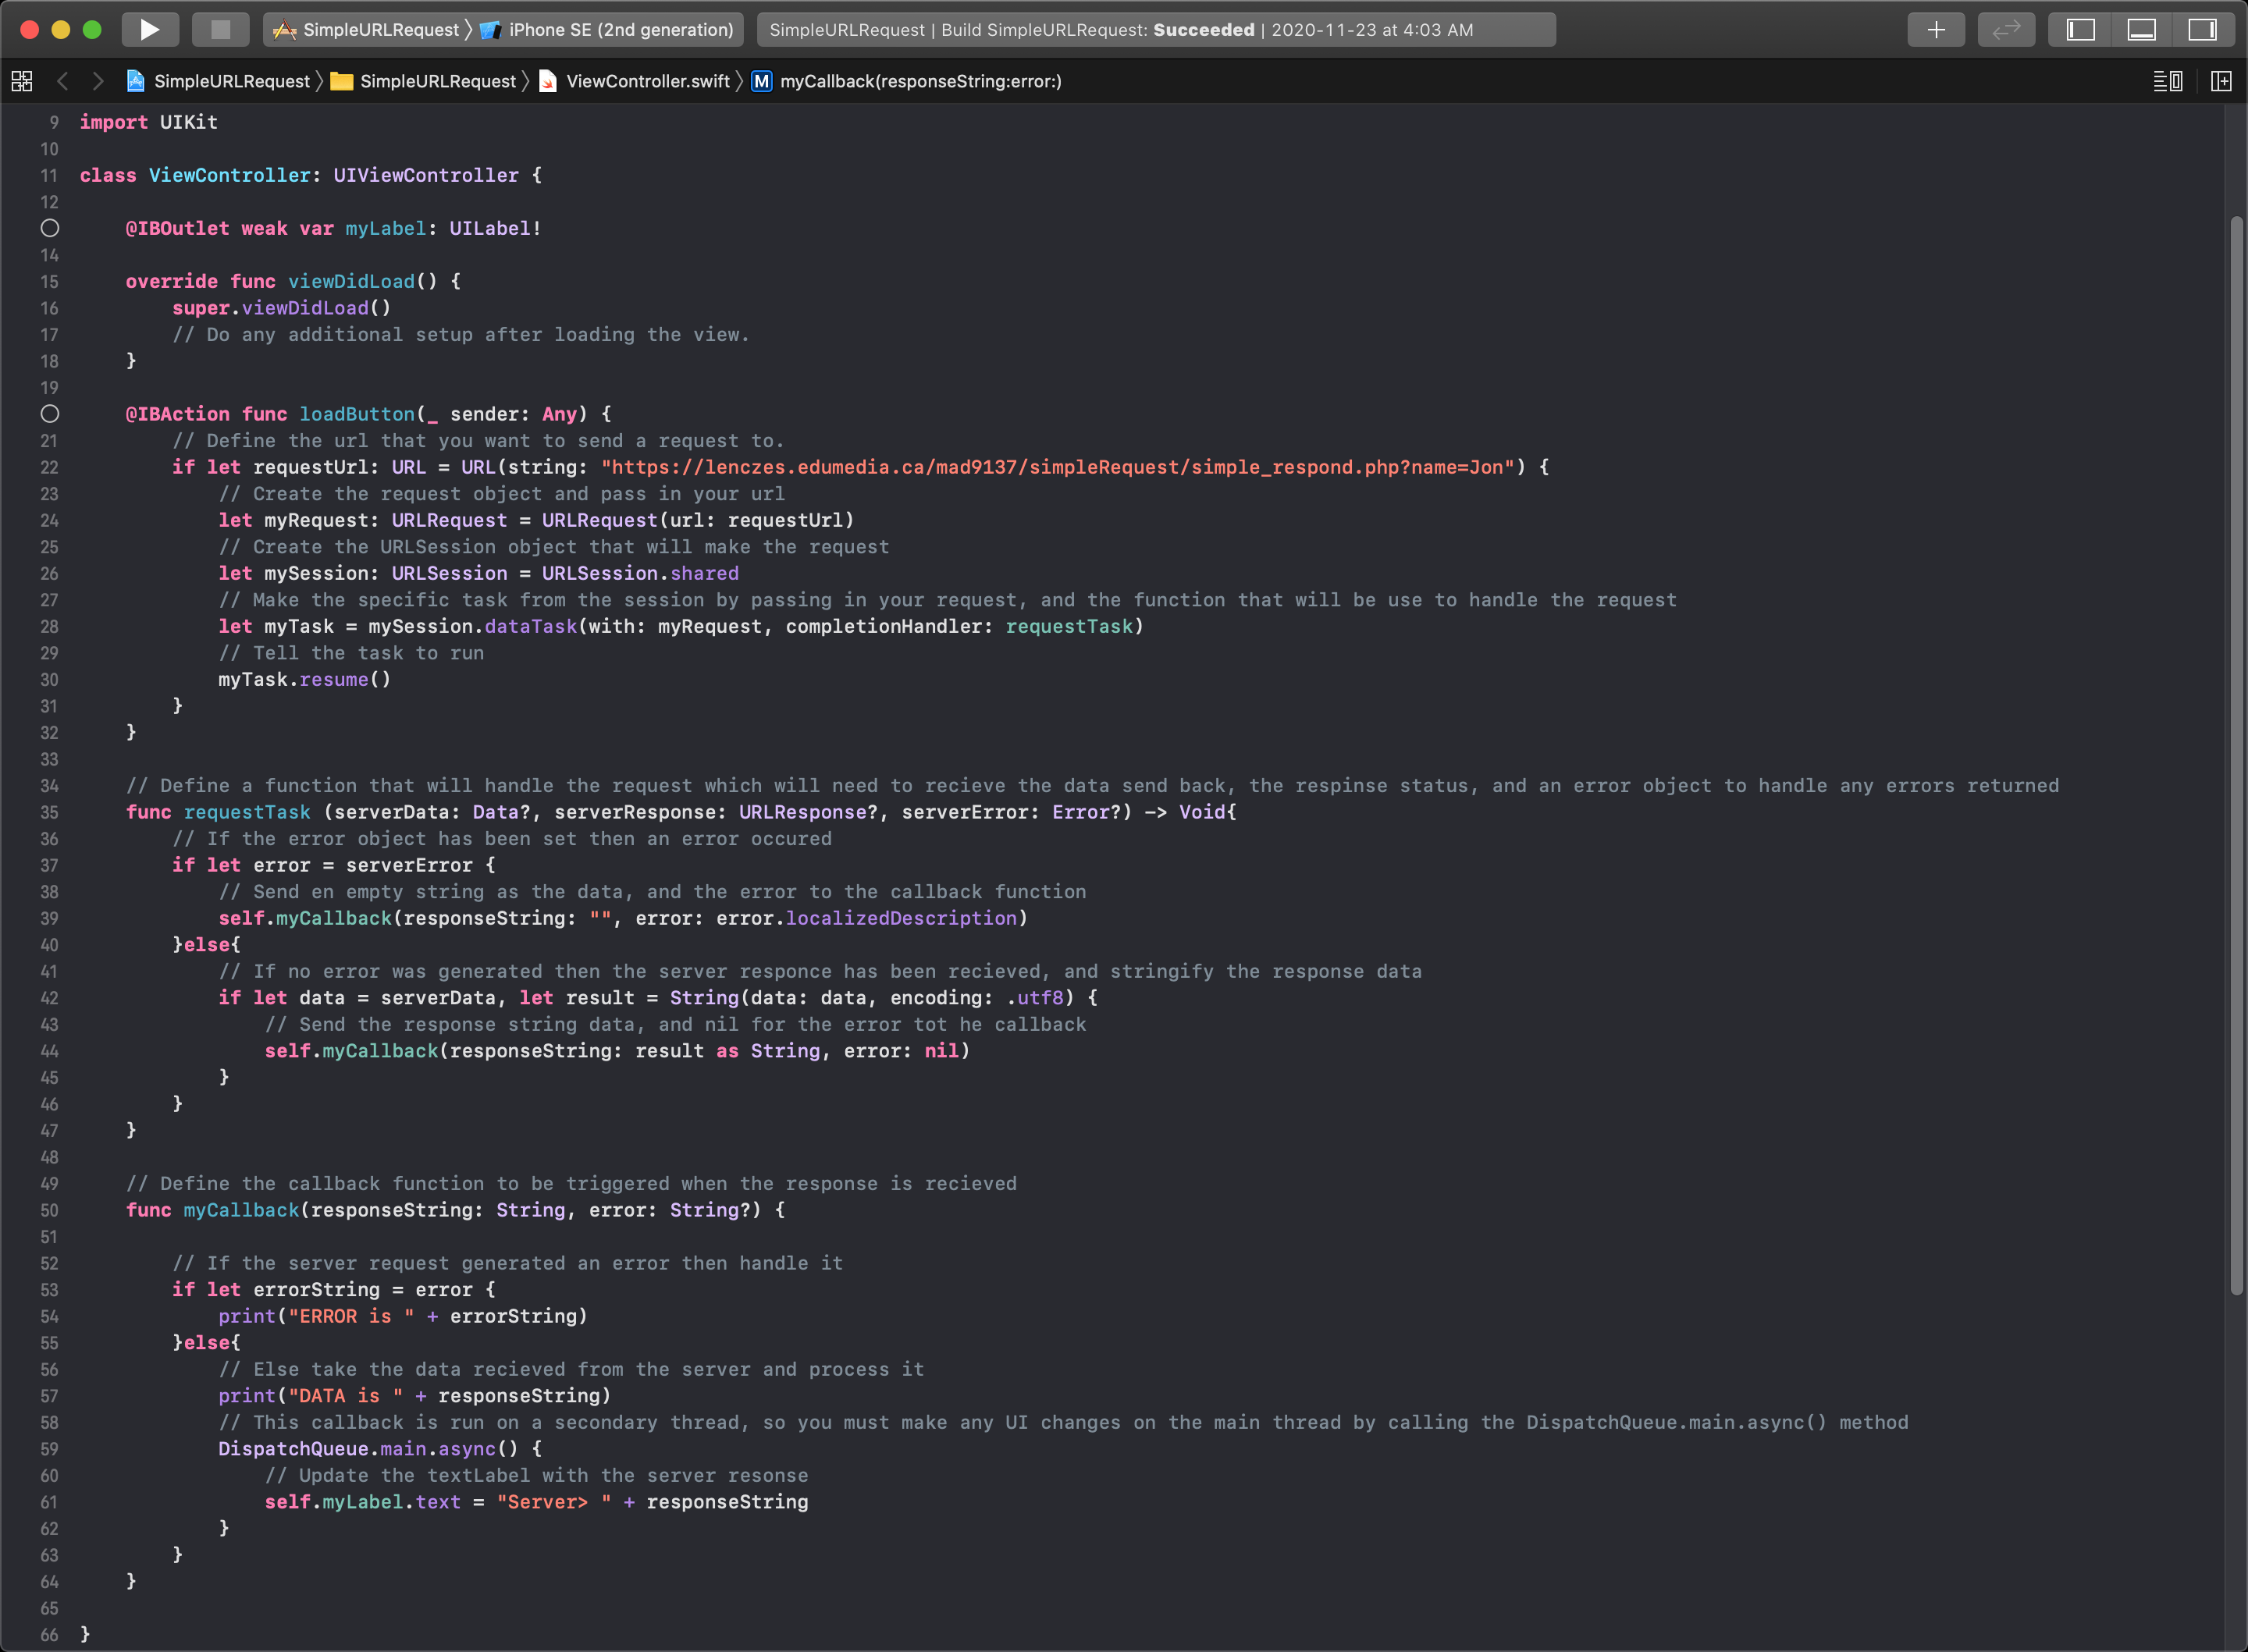Click "ERROR is " string literal
The width and height of the screenshot is (2248, 1652).
point(351,1316)
